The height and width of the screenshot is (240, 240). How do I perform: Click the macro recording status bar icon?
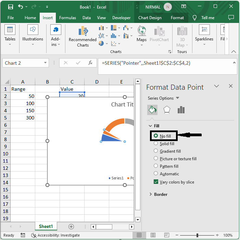tap(23, 235)
